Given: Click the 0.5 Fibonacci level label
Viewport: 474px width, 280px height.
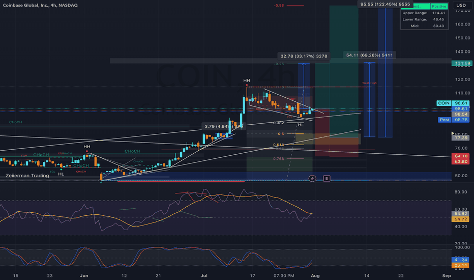Looking at the screenshot, I should (281, 134).
